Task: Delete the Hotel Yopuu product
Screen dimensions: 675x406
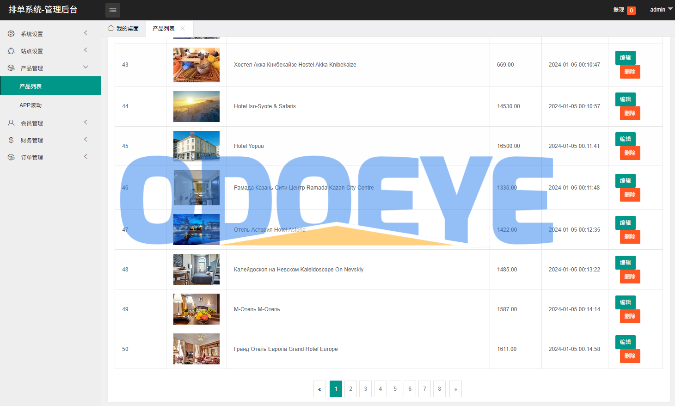Action: [x=630, y=153]
